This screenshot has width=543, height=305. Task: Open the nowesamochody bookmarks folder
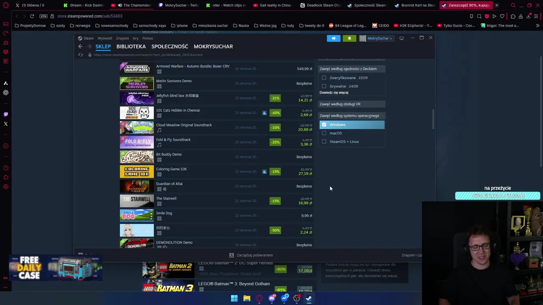[x=112, y=25]
